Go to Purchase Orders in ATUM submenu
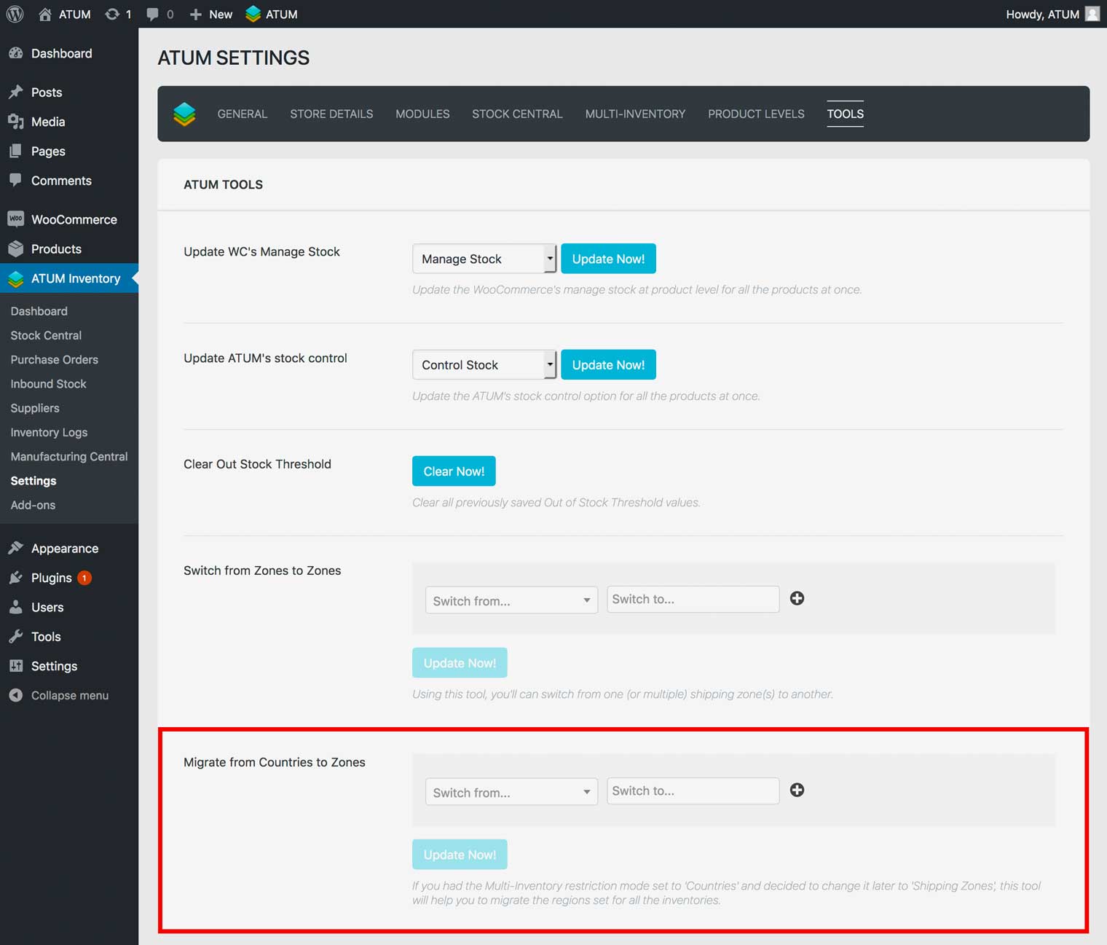 [x=54, y=359]
